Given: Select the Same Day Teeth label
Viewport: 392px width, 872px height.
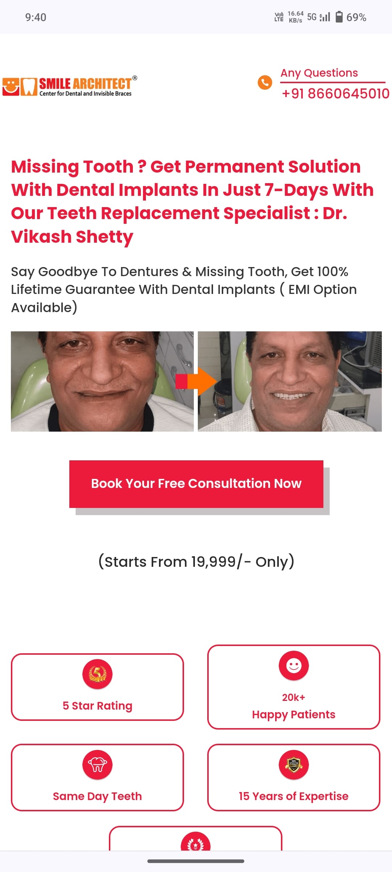Looking at the screenshot, I should pyautogui.click(x=97, y=796).
